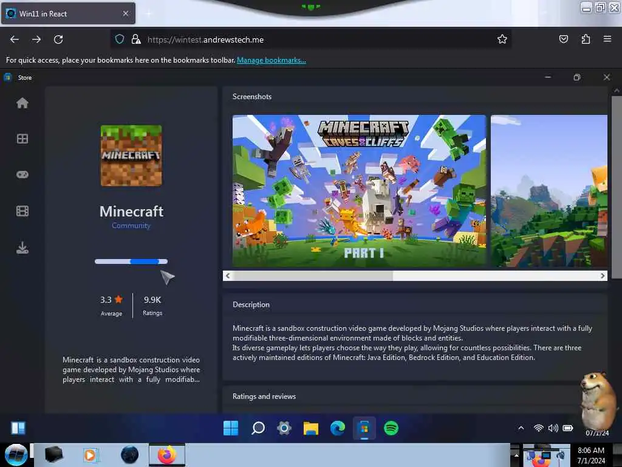Maximize the Store window
This screenshot has height=467, width=622.
tap(577, 77)
